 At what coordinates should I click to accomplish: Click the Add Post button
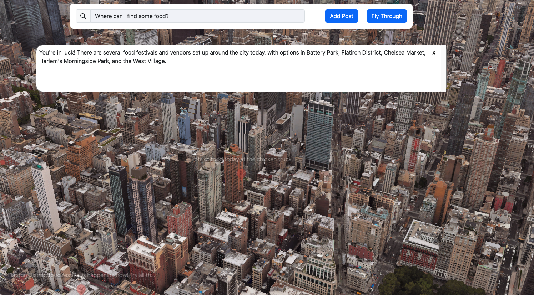point(342,16)
